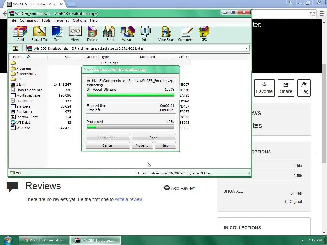Click the Extract To toolbar icon
Screen dimensions: 327x245
[x=39, y=33]
